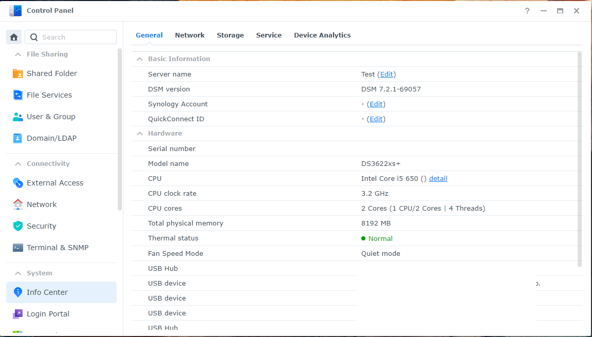Click the Info Center icon
Viewport: 592px width, 337px height.
[x=18, y=292]
